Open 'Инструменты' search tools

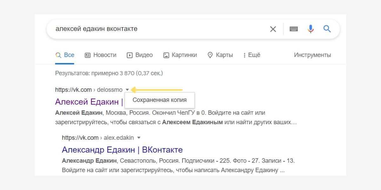click(x=312, y=55)
